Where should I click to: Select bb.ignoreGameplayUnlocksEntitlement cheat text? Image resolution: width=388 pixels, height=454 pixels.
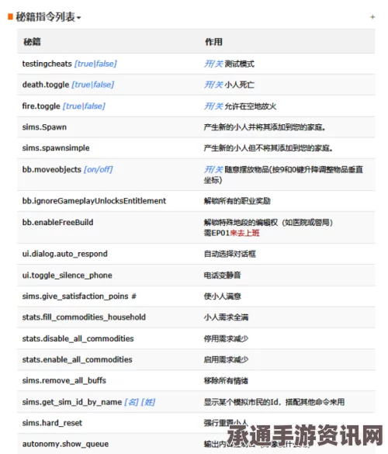pos(94,201)
